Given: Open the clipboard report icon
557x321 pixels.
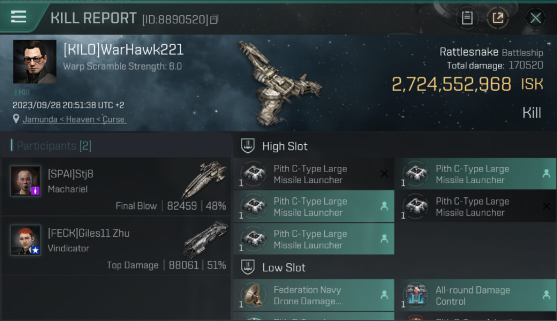Looking at the screenshot, I should pyautogui.click(x=467, y=18).
